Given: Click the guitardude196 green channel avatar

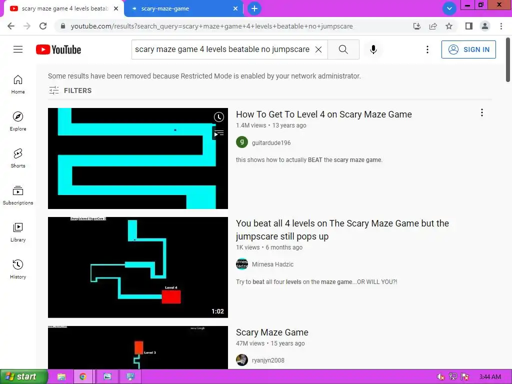Looking at the screenshot, I should (242, 142).
